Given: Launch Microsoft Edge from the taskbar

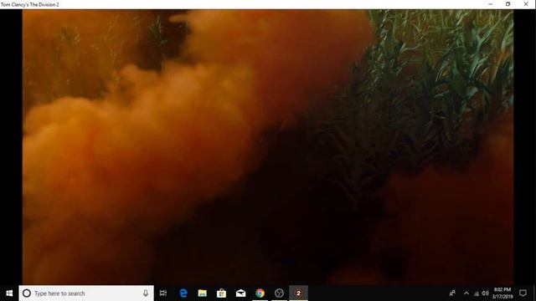Looking at the screenshot, I should (x=183, y=293).
